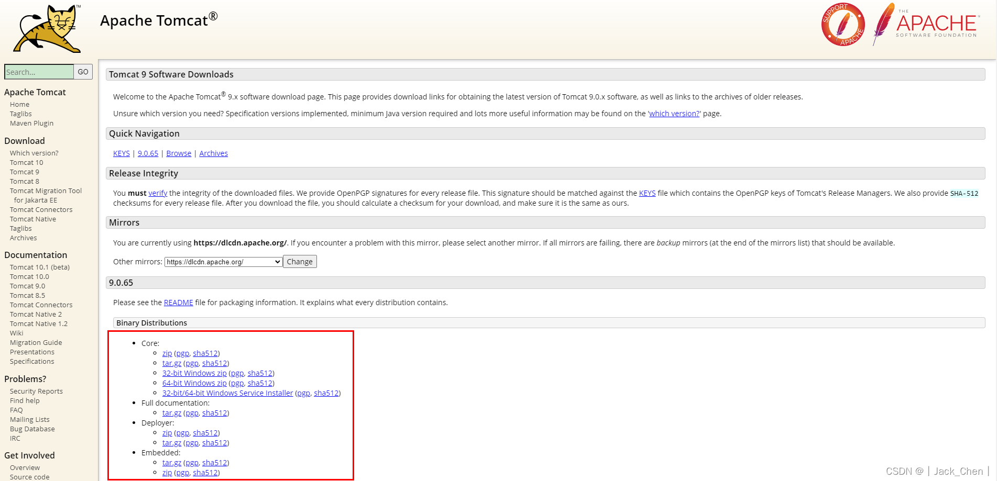Select Tomcat 8 download link
The width and height of the screenshot is (997, 481).
click(x=25, y=182)
